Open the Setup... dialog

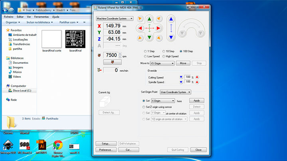coord(106,143)
